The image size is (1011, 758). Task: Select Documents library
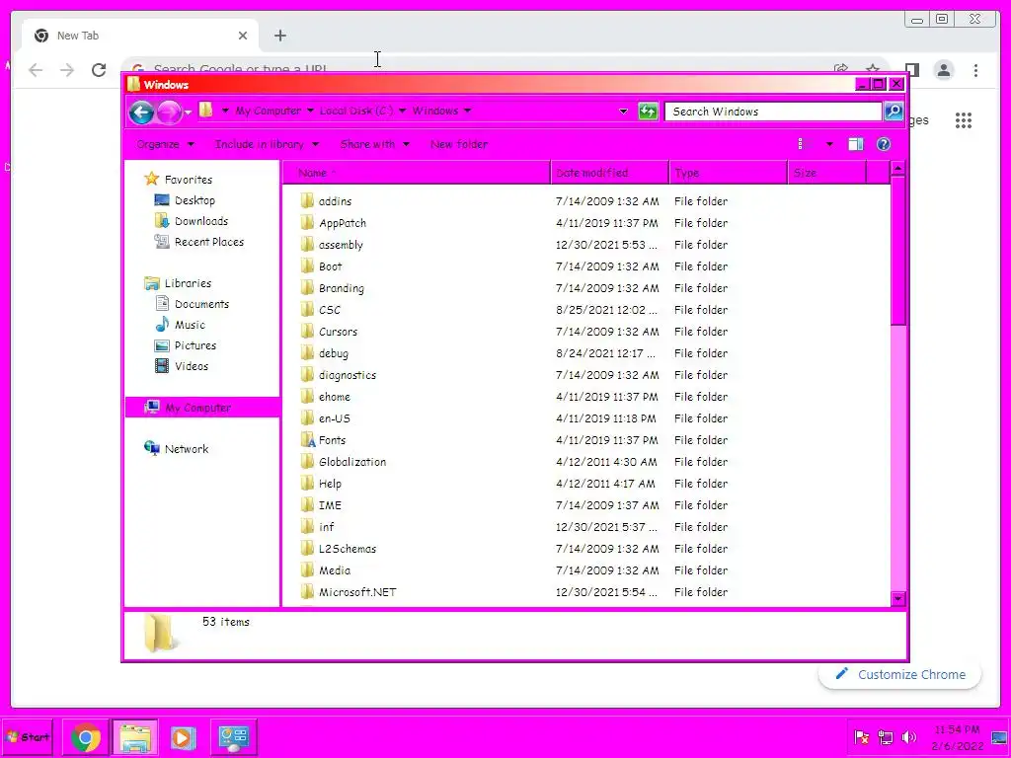tap(201, 304)
